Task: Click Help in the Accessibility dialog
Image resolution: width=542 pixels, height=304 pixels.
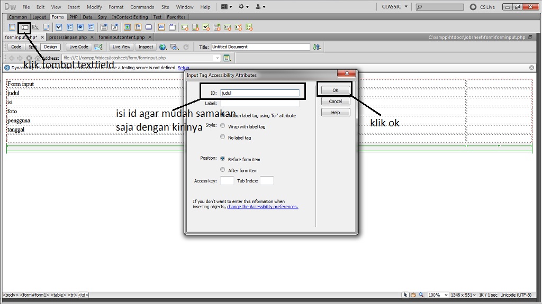Action: pos(335,112)
